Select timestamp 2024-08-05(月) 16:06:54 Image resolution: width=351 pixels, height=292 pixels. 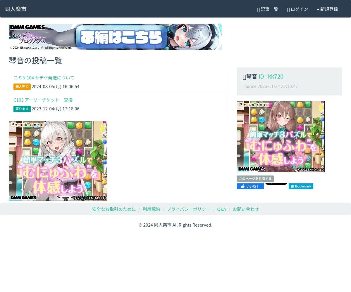point(56,87)
